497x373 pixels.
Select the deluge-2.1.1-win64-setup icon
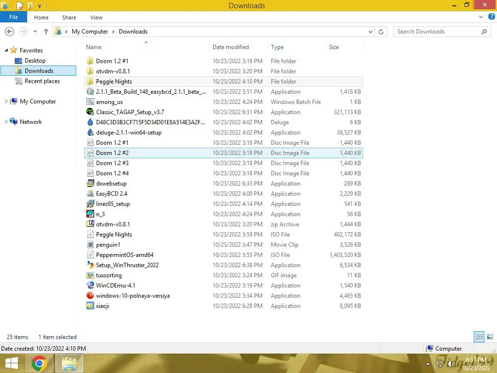90,132
